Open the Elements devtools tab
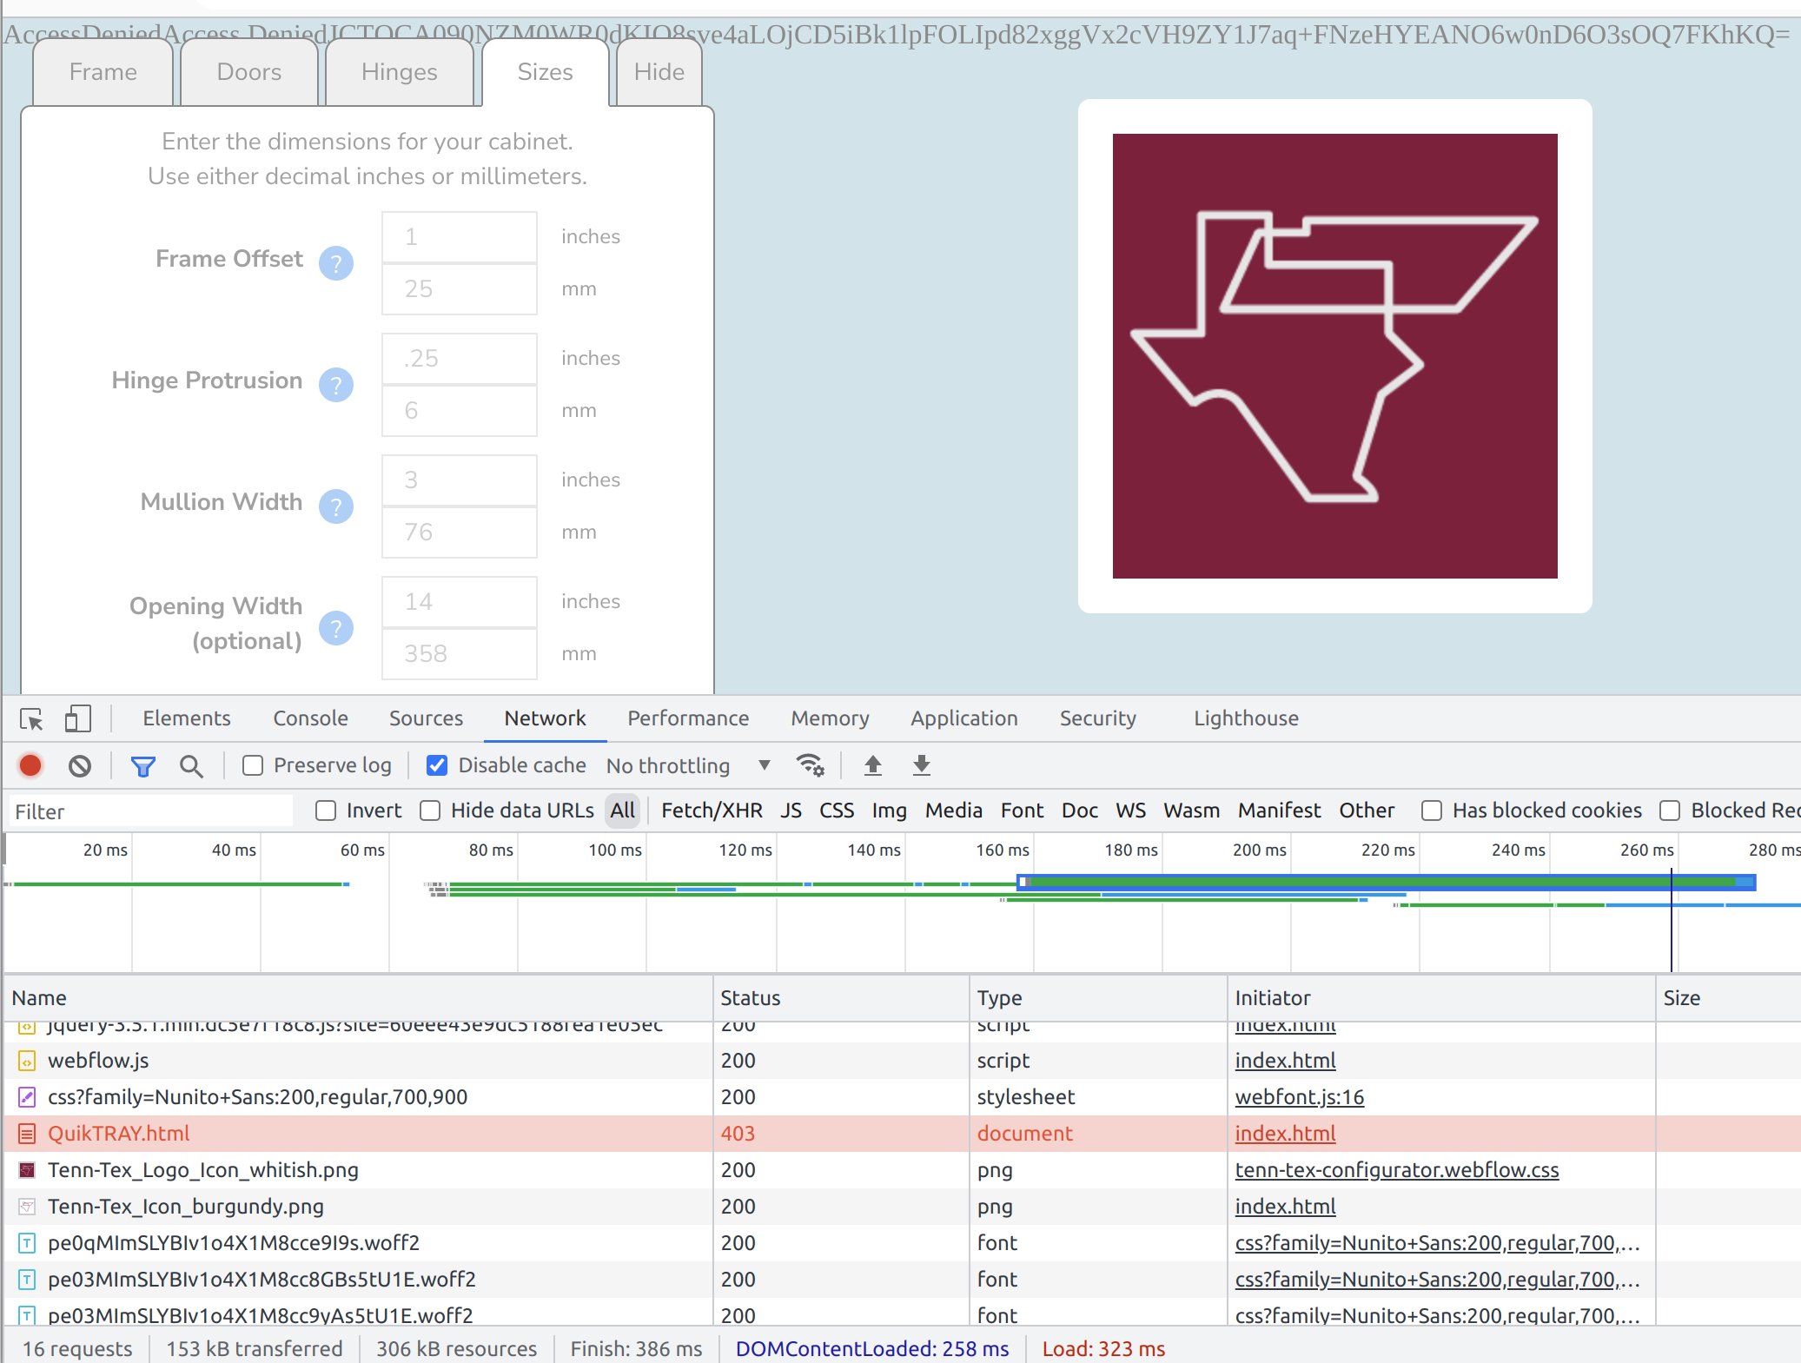 click(x=187, y=718)
